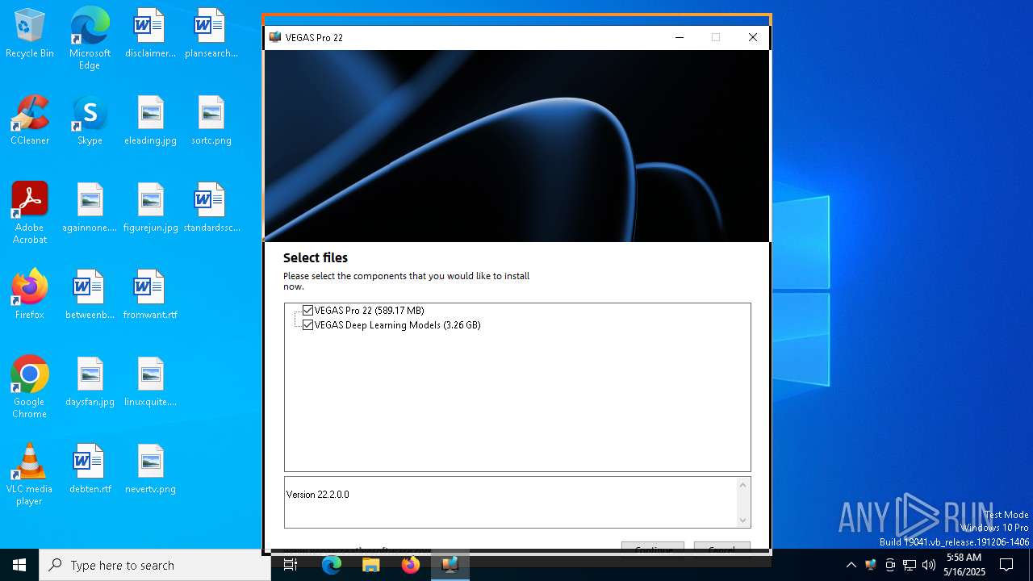Select the nevertv.png image file

point(150,470)
